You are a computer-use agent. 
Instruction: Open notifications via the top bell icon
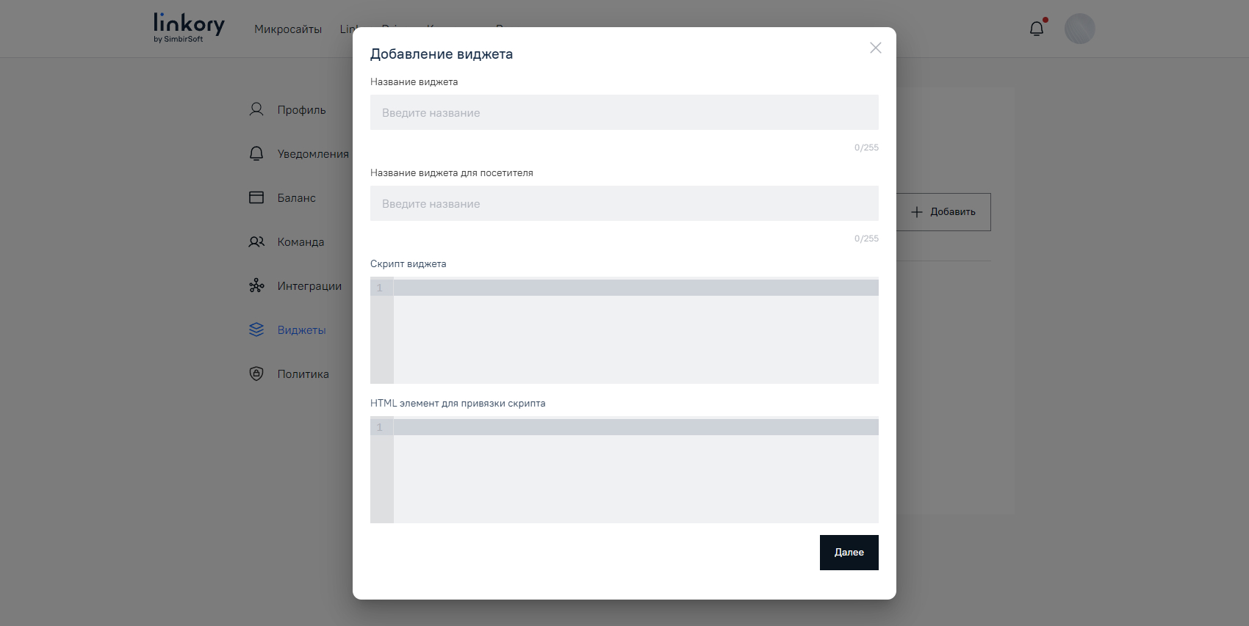[x=1037, y=29]
